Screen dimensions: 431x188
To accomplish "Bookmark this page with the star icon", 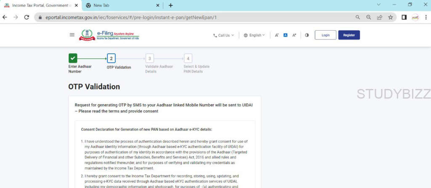I will 391,17.
